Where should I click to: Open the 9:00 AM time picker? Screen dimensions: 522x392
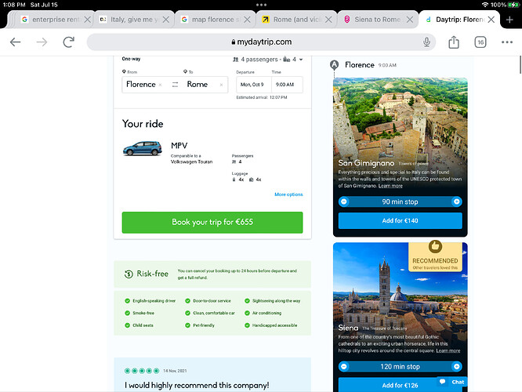click(x=287, y=85)
